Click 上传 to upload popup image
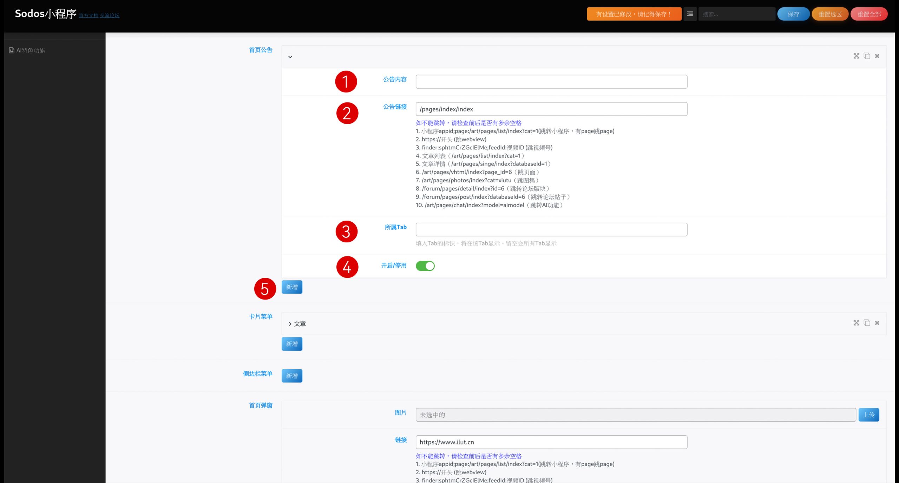 [x=868, y=415]
